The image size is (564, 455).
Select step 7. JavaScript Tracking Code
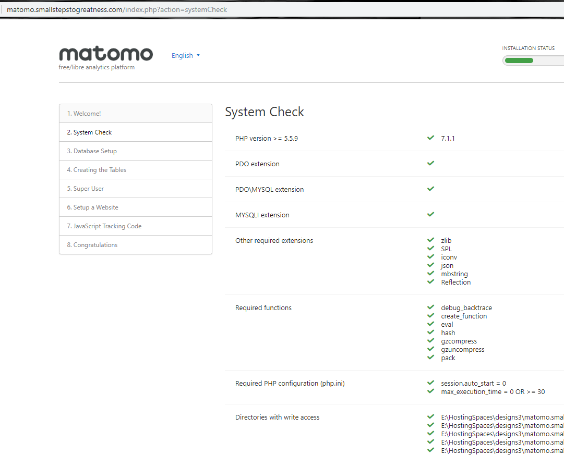click(136, 226)
